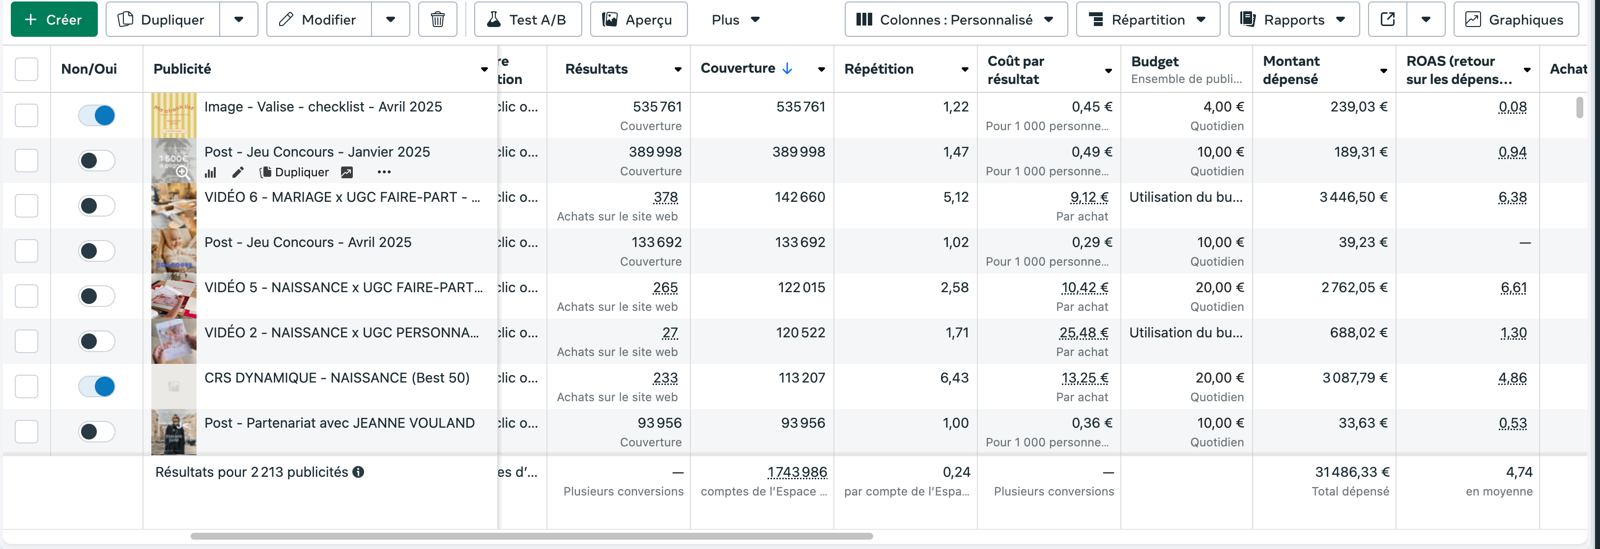
Task: Click magnifier zoom icon on Janvier 2025 thumbnail
Action: pyautogui.click(x=183, y=172)
